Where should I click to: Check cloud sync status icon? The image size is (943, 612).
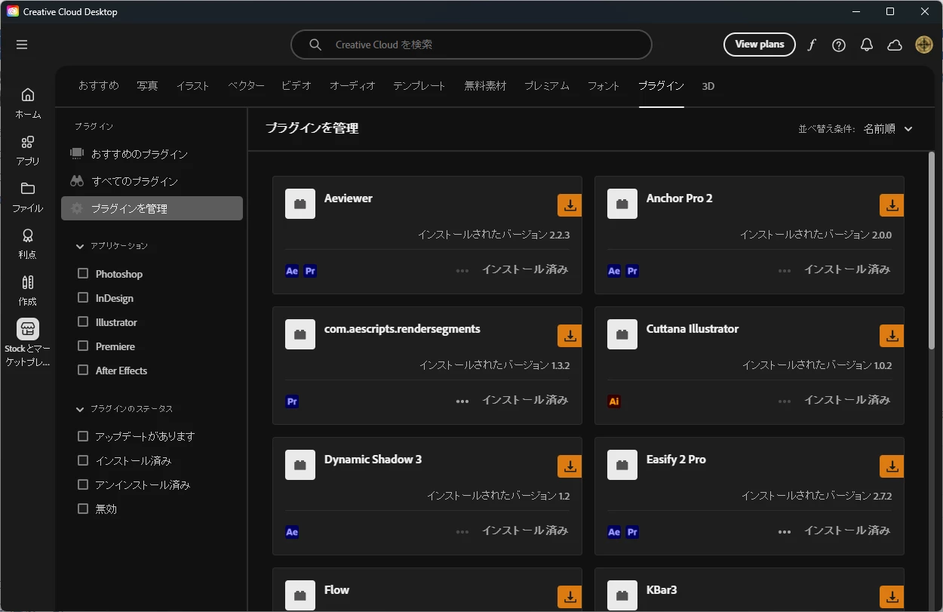pos(895,45)
